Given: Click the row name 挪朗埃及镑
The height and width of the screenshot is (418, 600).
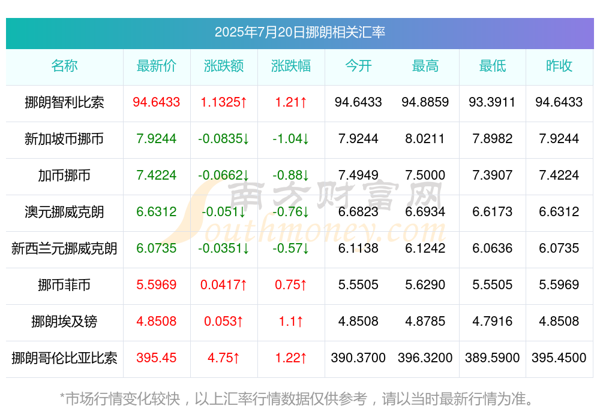Looking at the screenshot, I should (64, 322).
